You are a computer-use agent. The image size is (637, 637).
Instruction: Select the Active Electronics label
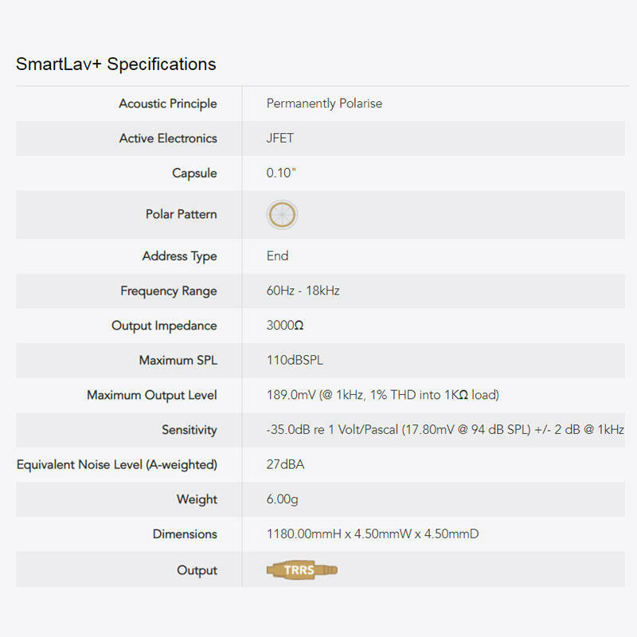coord(167,139)
